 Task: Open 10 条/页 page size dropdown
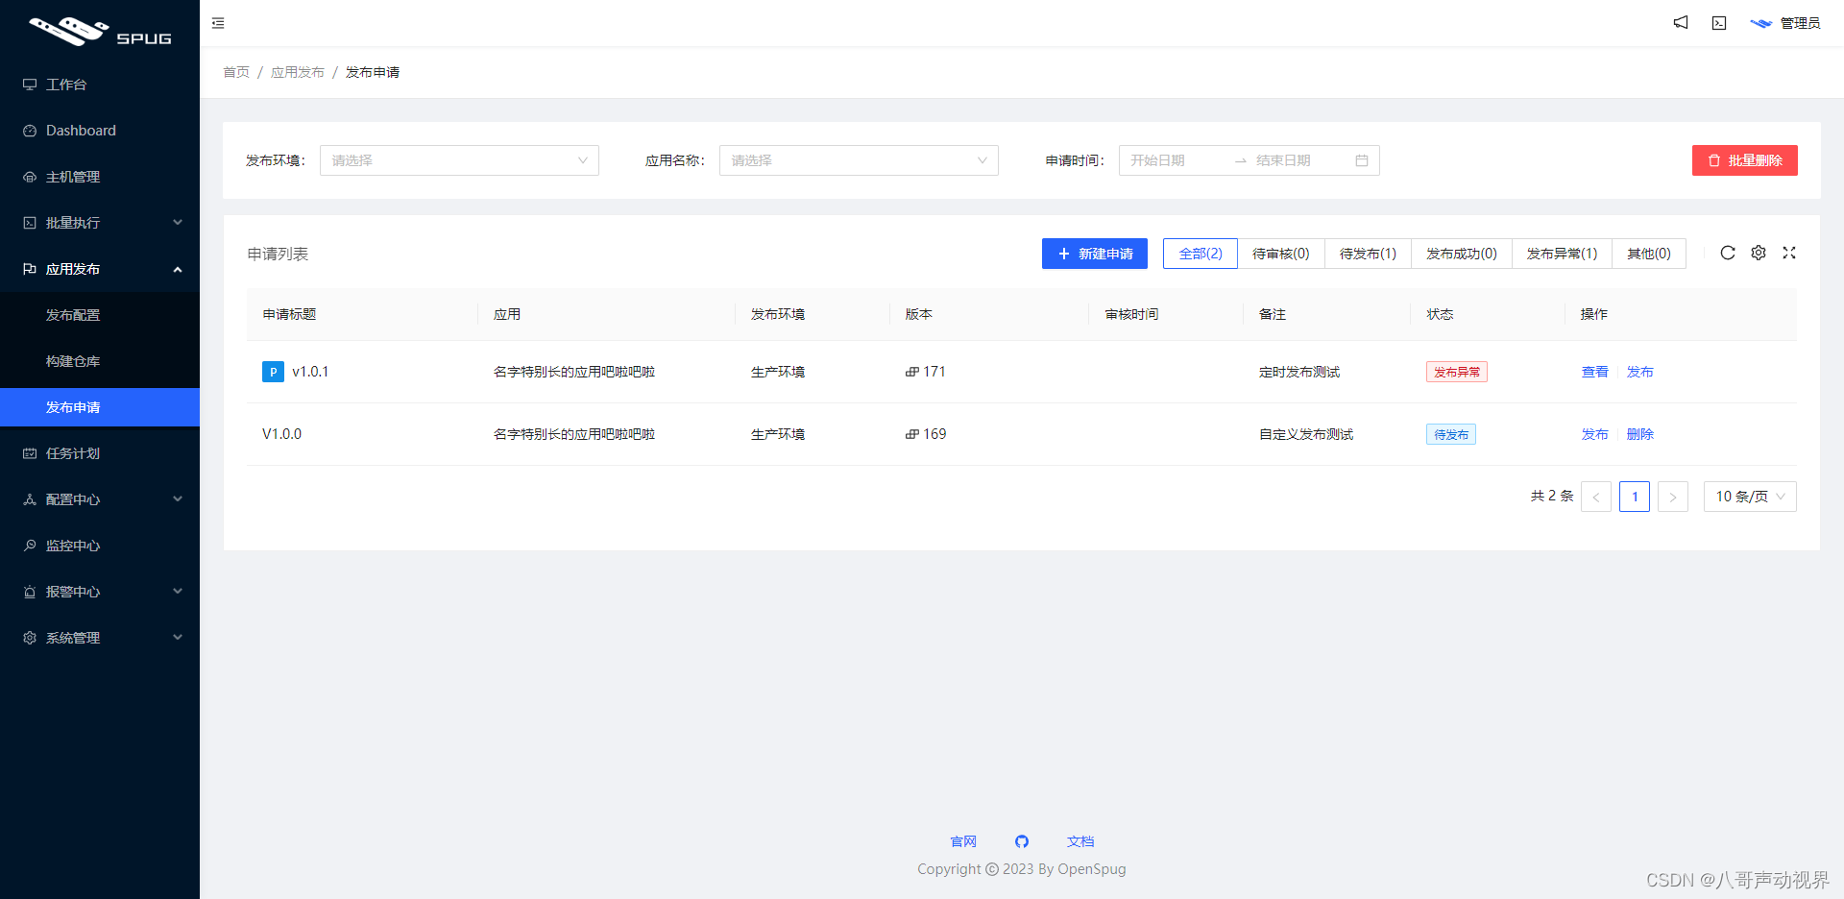[x=1750, y=497]
